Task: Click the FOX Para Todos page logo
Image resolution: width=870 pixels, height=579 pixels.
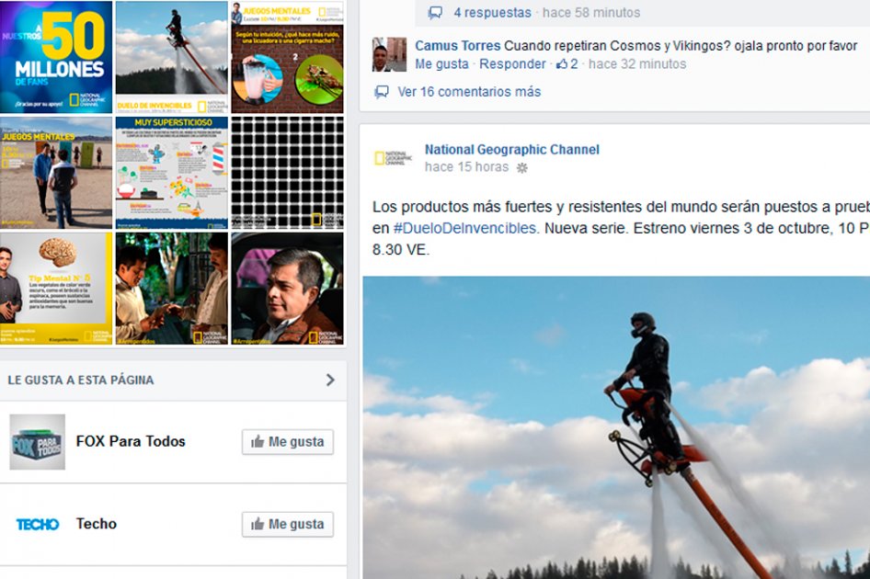Action: point(37,442)
